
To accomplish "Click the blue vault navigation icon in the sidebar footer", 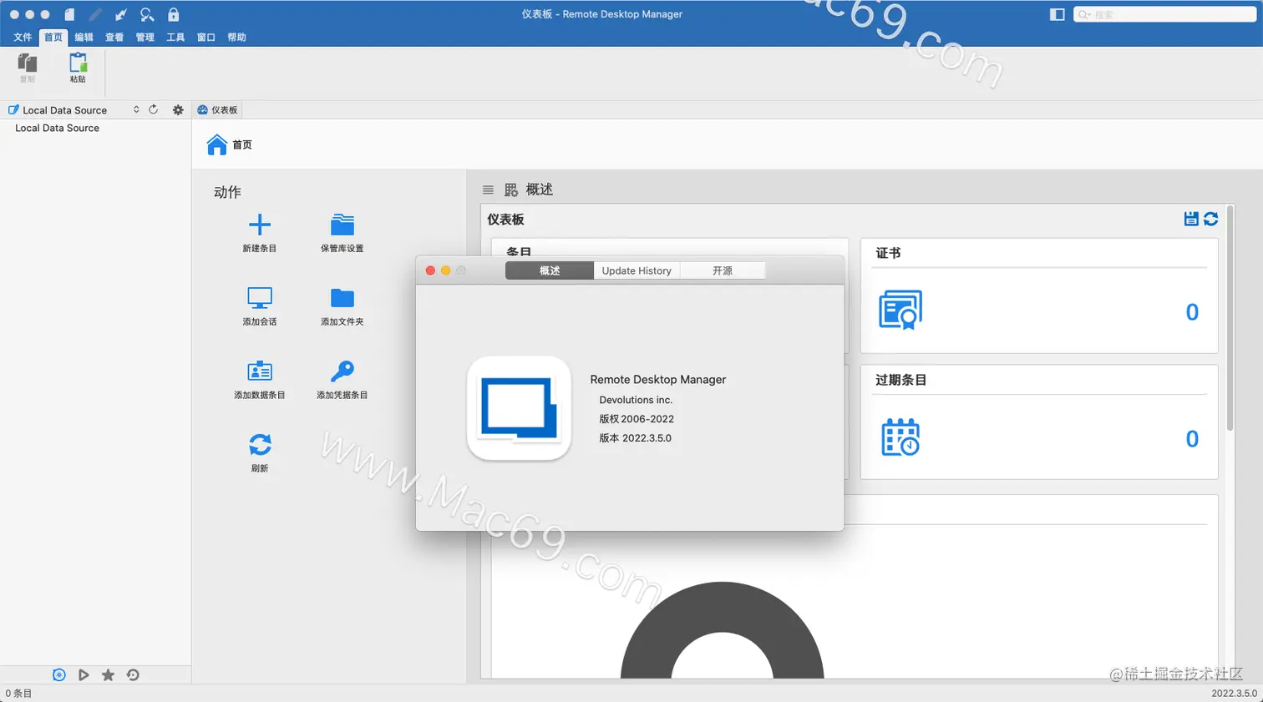I will (x=58, y=674).
